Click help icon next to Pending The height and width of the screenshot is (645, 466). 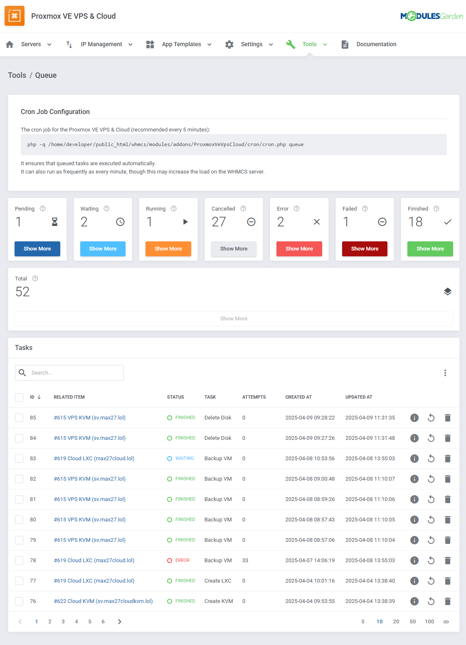tap(42, 208)
